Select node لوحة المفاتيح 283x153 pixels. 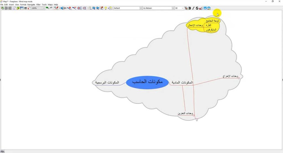click(213, 21)
